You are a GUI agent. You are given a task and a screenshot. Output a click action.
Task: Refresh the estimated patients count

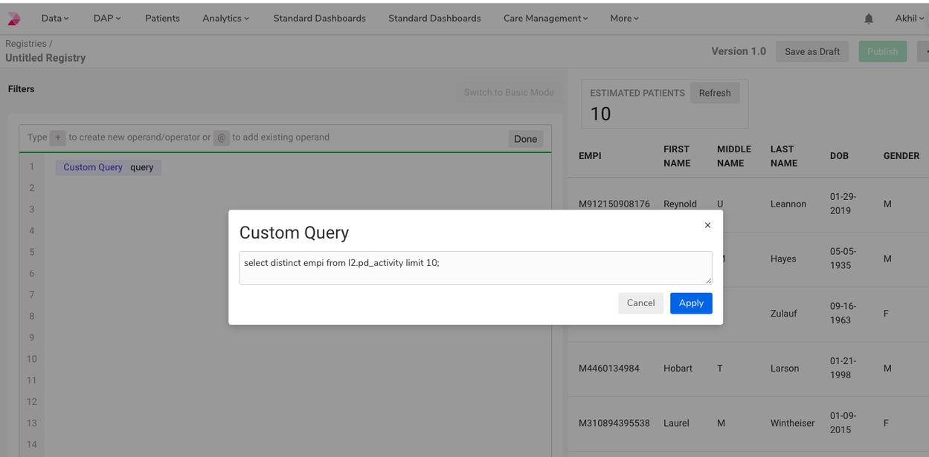click(x=714, y=93)
